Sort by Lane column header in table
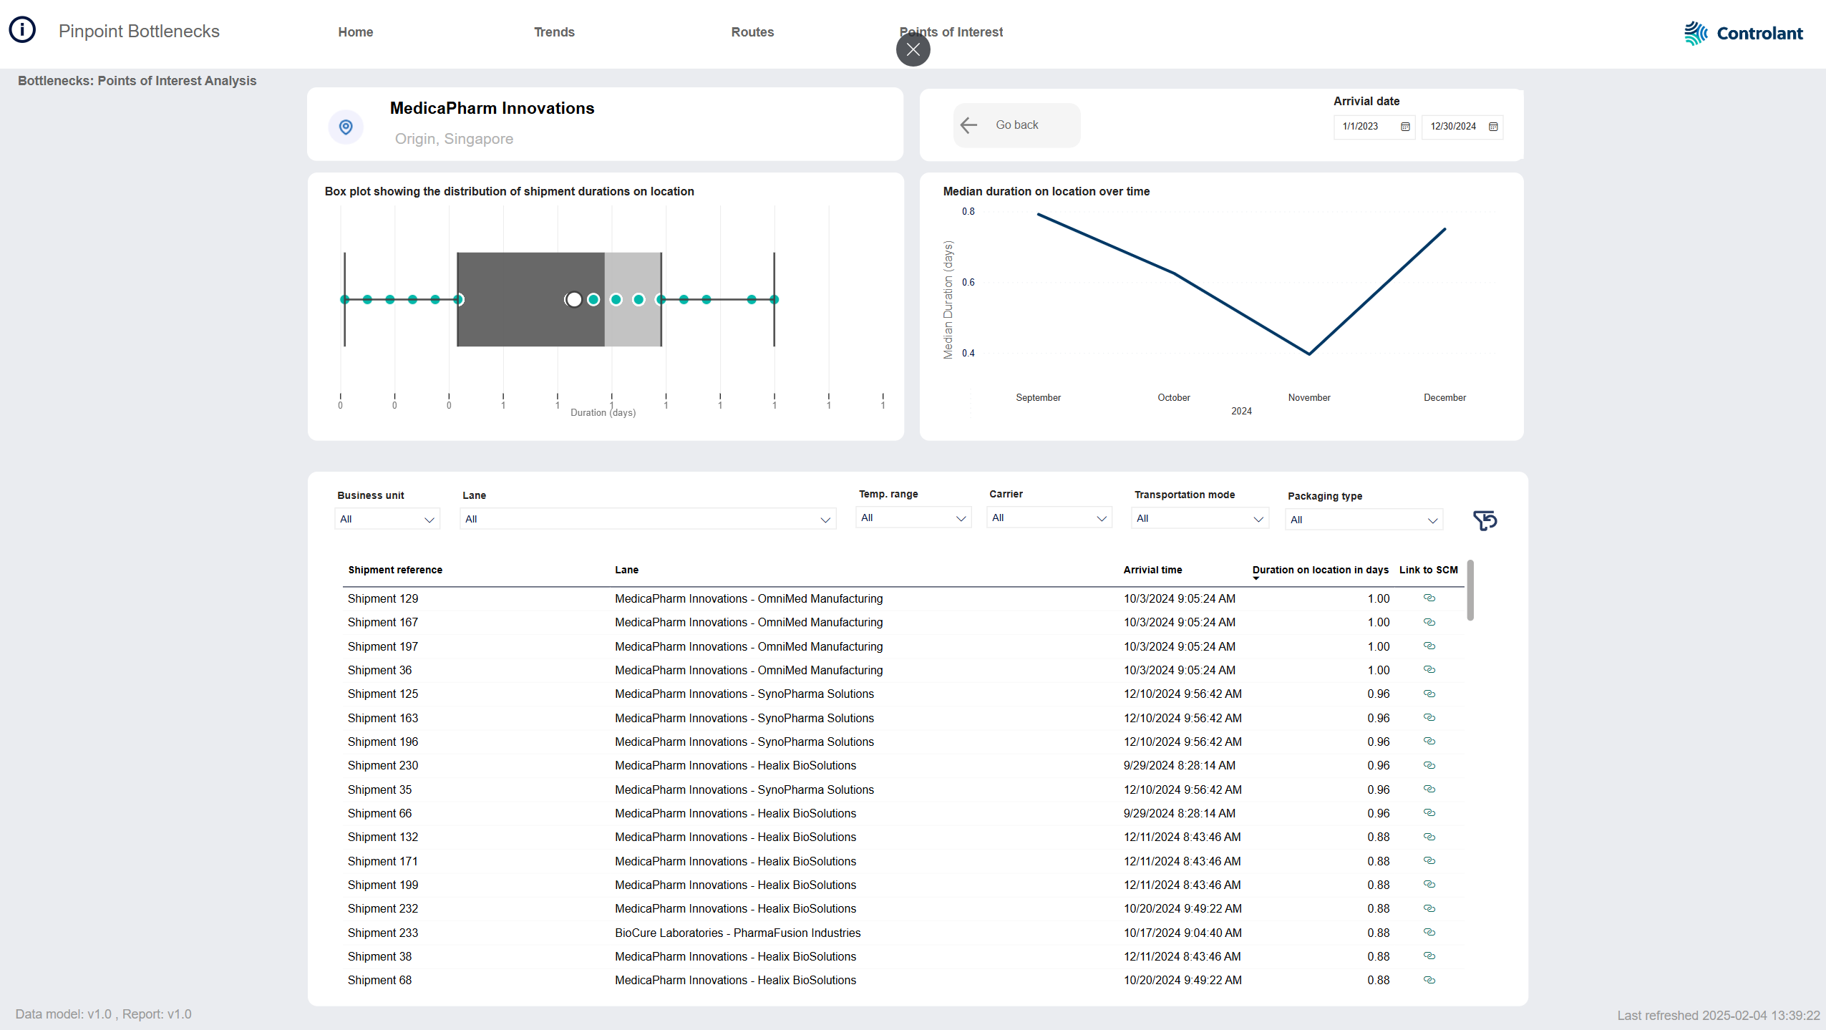Image resolution: width=1826 pixels, height=1030 pixels. coord(626,570)
